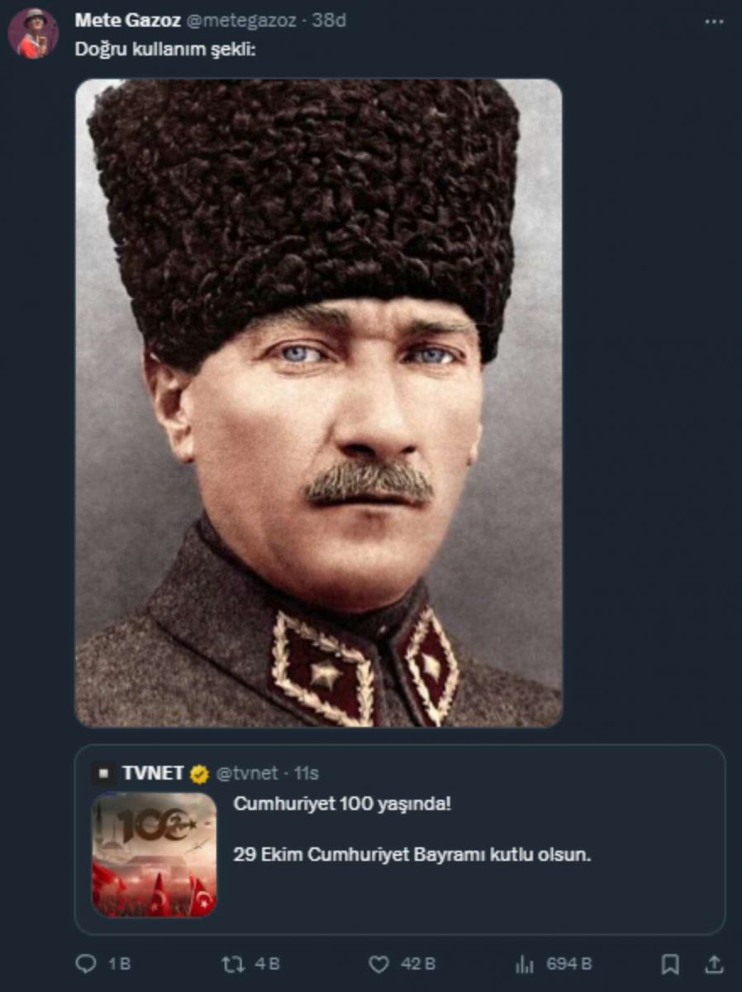
Task: Open the TVNET account name
Action: 153,774
